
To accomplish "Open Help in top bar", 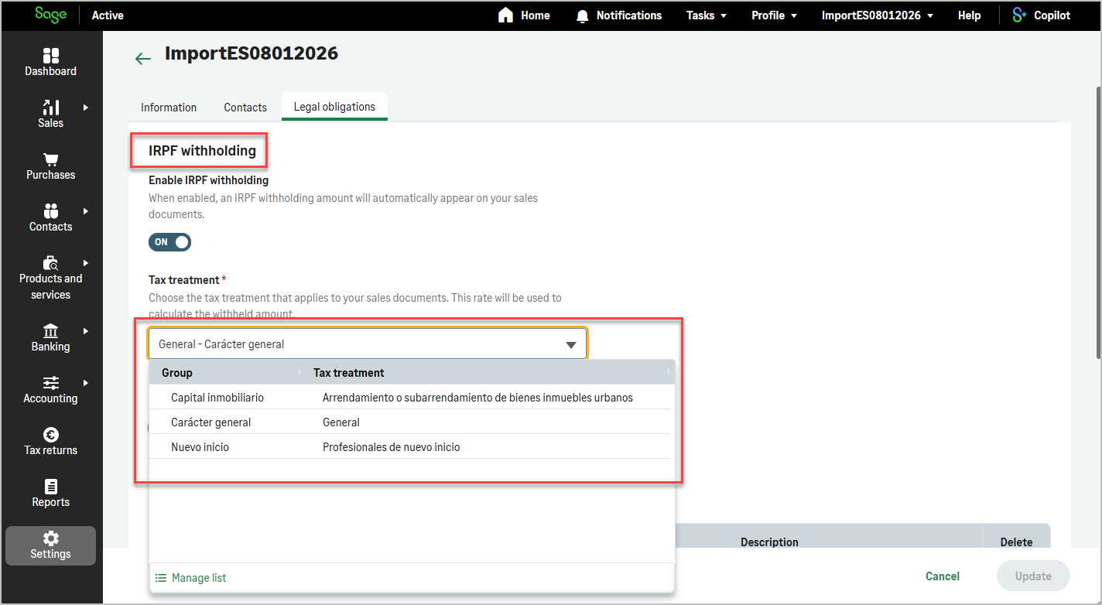I will [x=969, y=15].
